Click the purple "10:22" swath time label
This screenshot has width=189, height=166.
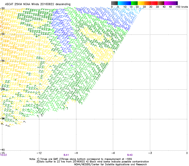coord(4,155)
